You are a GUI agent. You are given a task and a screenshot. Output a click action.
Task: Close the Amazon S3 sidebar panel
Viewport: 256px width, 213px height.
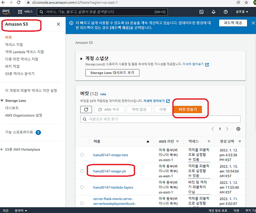(58, 24)
